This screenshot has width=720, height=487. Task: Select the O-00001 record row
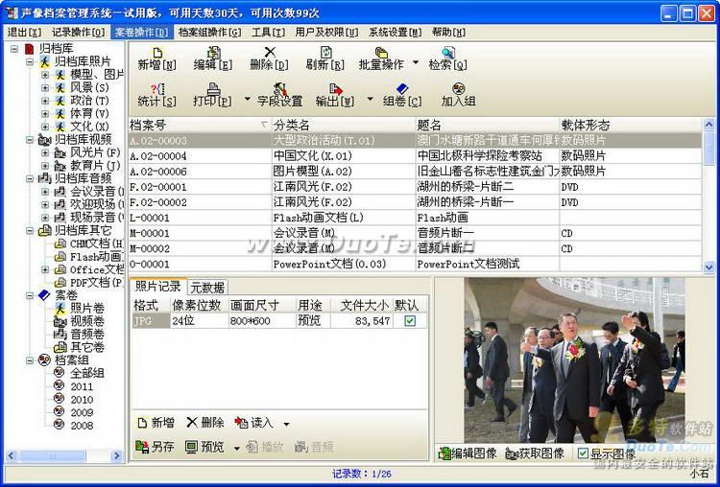point(415,265)
